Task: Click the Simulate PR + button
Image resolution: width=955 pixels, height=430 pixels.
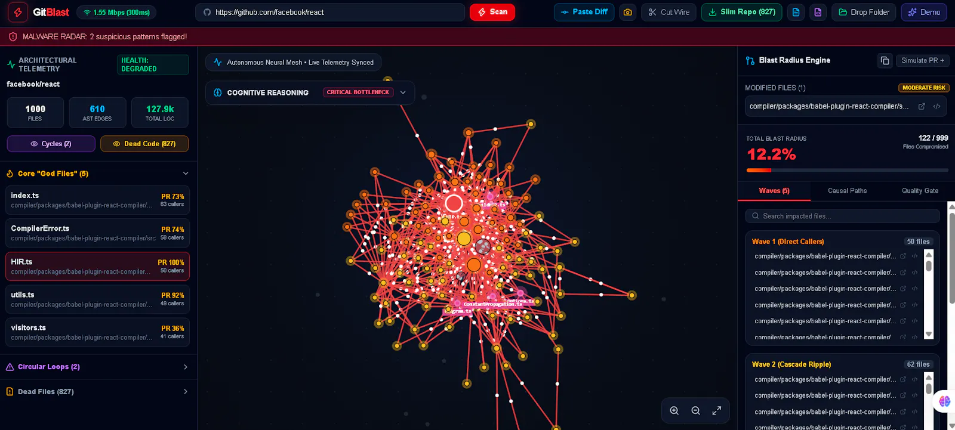Action: click(923, 60)
